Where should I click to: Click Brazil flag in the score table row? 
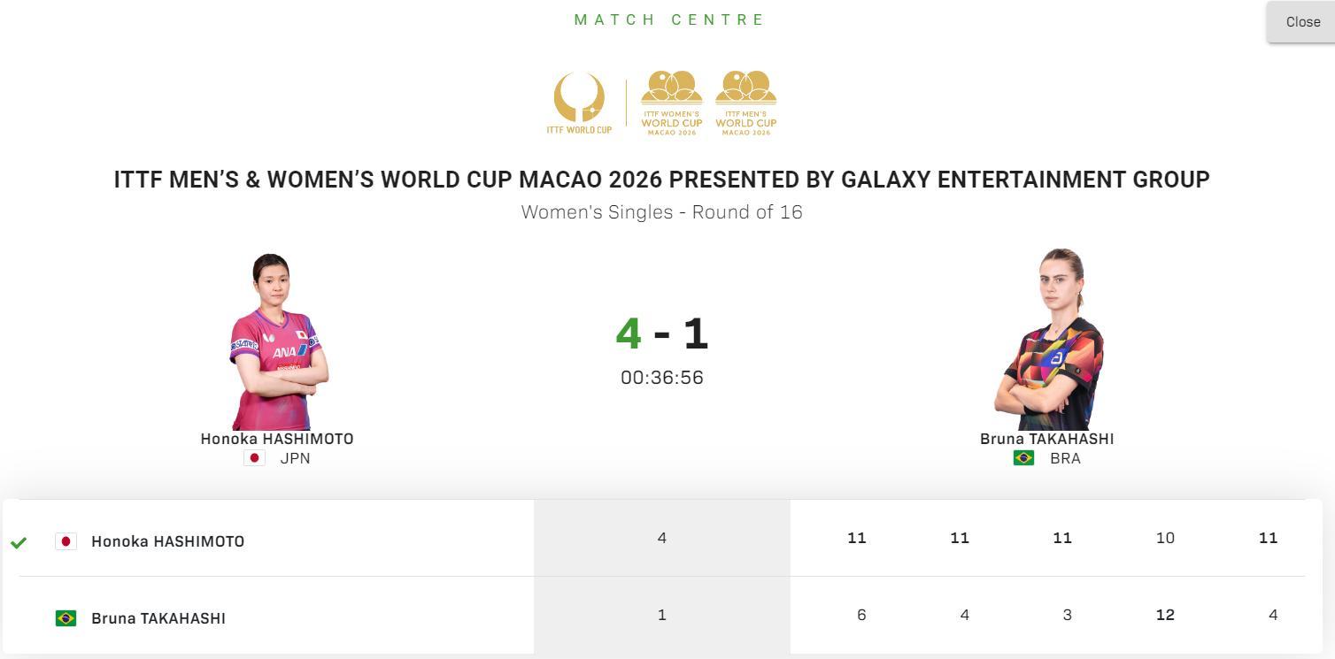coord(66,618)
